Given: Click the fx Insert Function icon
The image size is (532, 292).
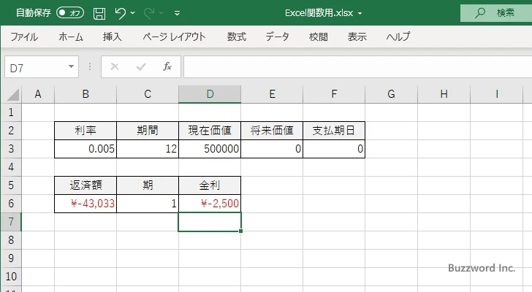Looking at the screenshot, I should (x=167, y=66).
